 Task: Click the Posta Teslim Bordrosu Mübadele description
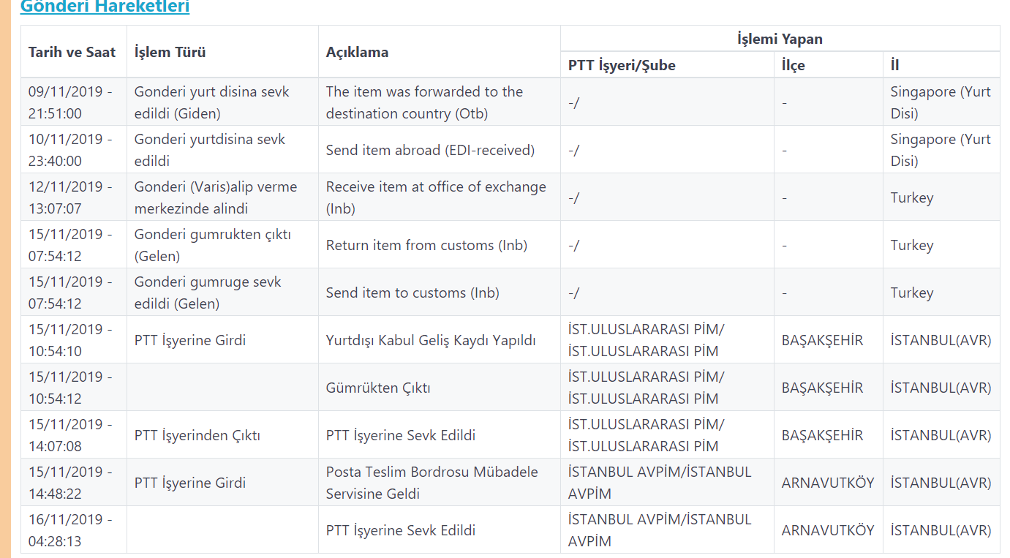[431, 483]
